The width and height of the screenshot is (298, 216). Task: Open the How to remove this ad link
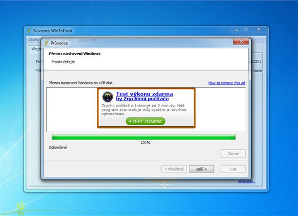(x=227, y=83)
